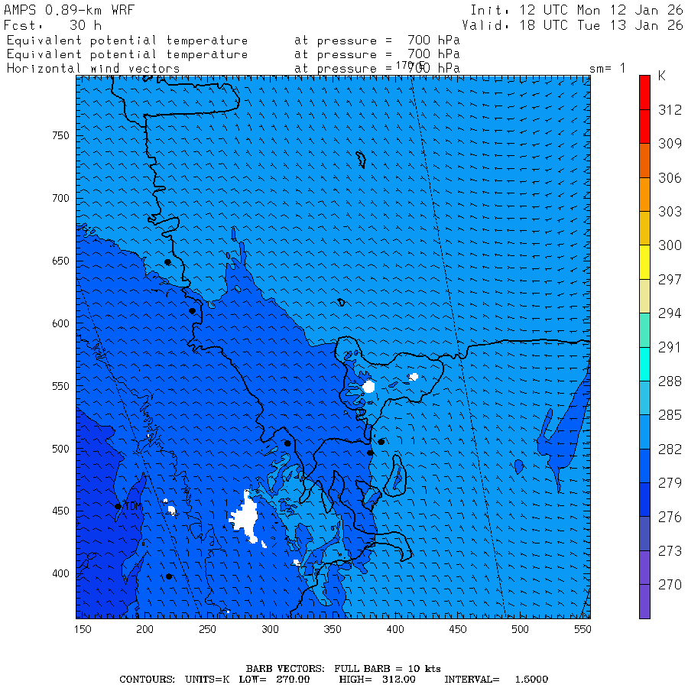Pick the color segment between 279 and 282
The width and height of the screenshot is (688, 688).
click(x=644, y=466)
